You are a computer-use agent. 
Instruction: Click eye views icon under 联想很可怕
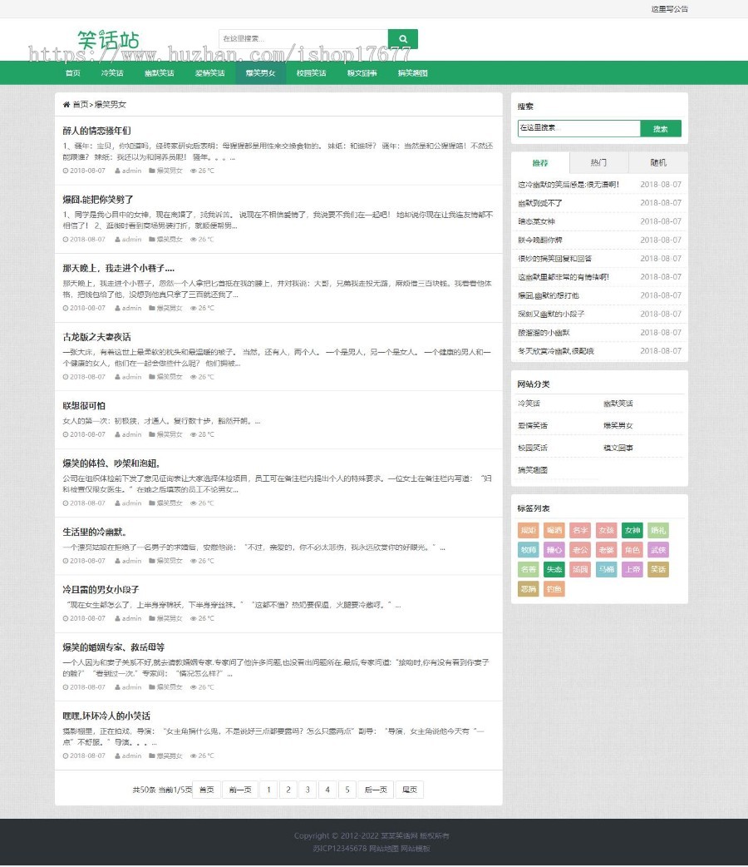(194, 434)
